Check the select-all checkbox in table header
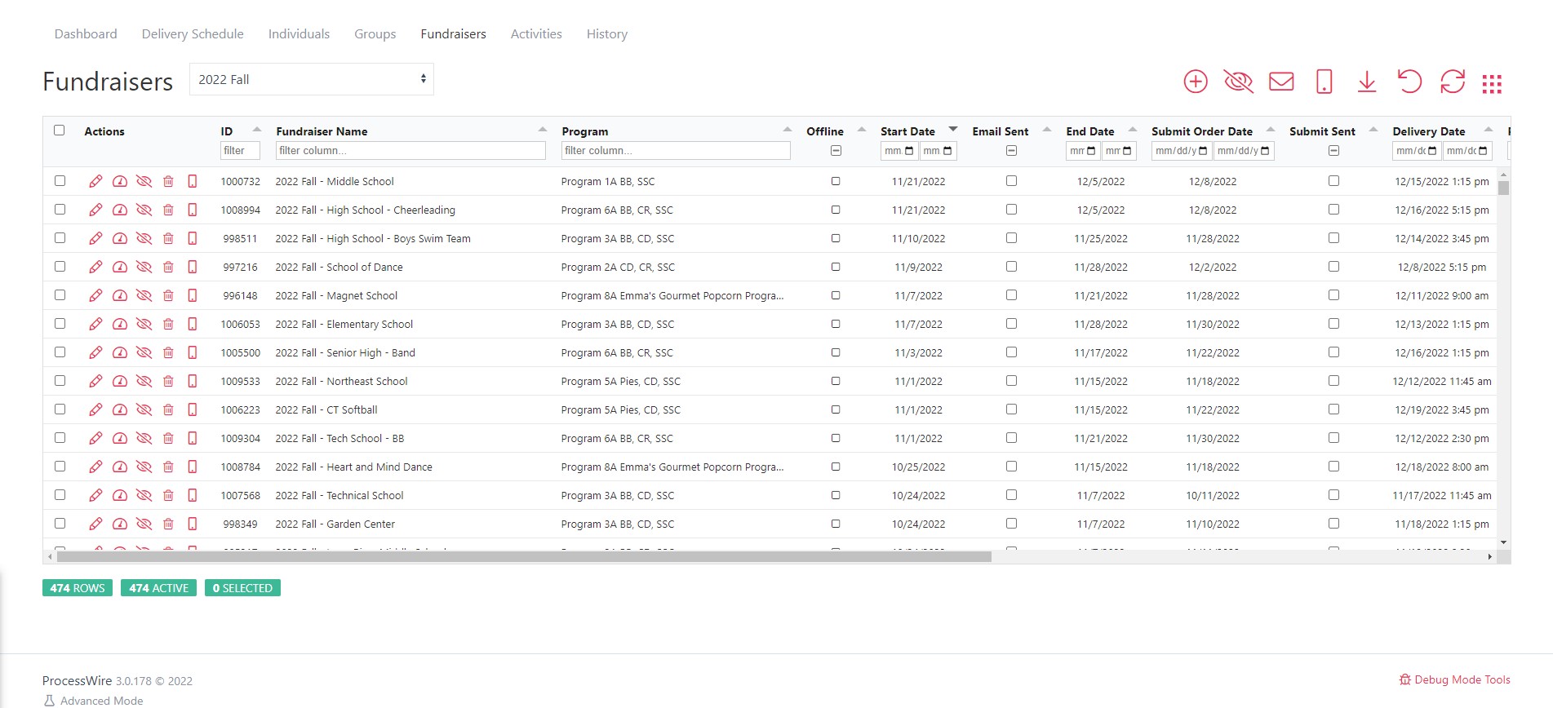This screenshot has height=708, width=1553. pyautogui.click(x=59, y=131)
